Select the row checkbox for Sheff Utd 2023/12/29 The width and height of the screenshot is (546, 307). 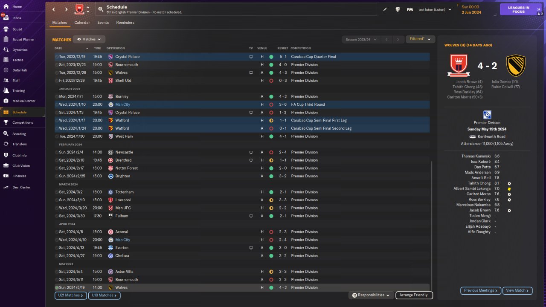click(x=57, y=81)
